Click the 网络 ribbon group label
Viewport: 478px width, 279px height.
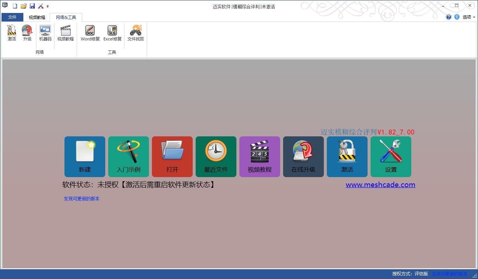click(40, 52)
